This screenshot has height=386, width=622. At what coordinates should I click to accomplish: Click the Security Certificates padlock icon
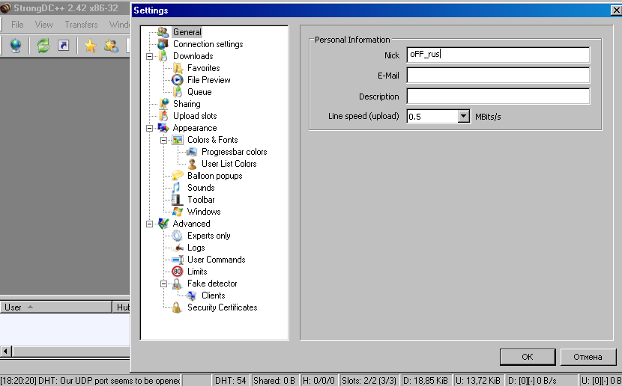177,307
